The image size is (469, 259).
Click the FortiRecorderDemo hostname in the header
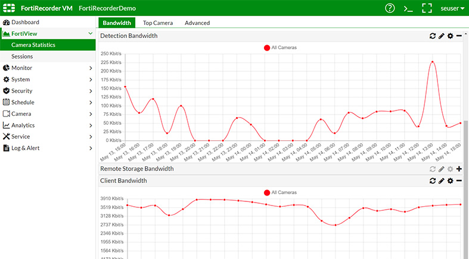107,8
